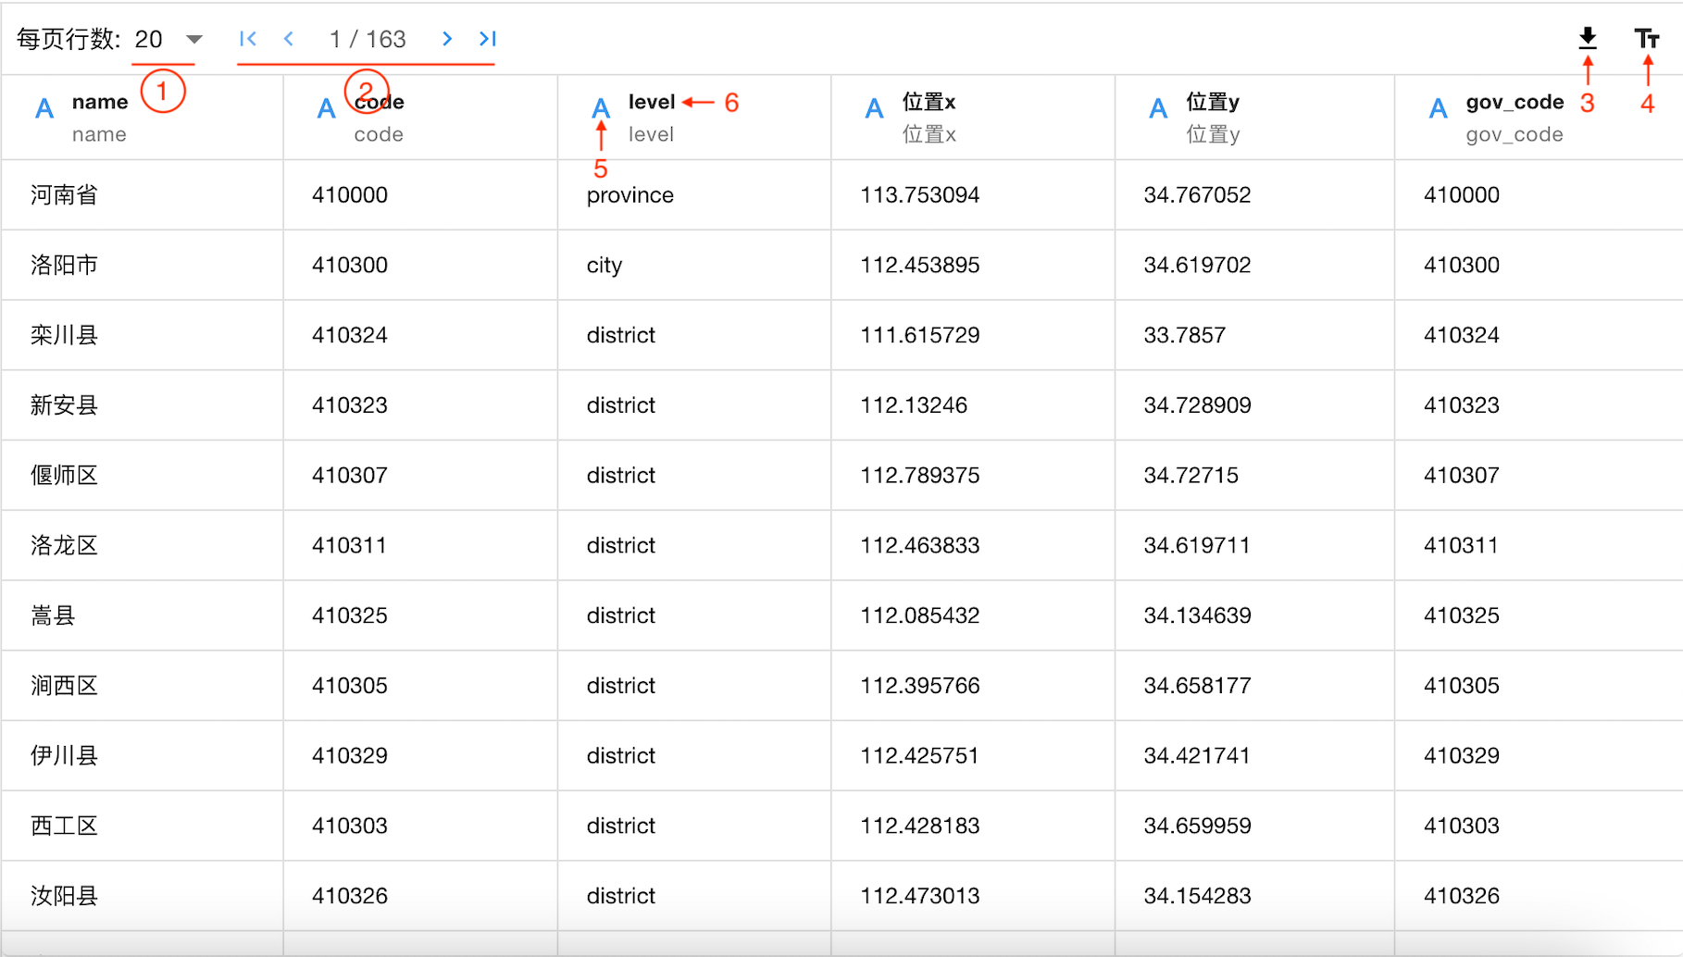Screen dimensions: 1683x957
Task: Click the 位置x value 111.615729
Action: [920, 335]
